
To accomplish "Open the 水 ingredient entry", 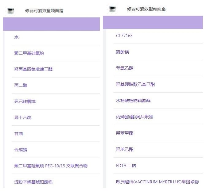I will coord(17,37).
